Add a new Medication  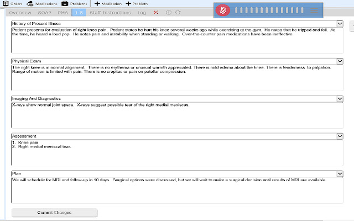tap(108, 4)
